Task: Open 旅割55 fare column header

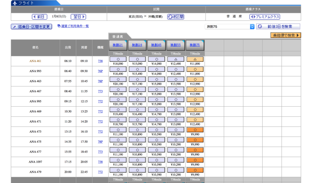Action: click(176, 45)
